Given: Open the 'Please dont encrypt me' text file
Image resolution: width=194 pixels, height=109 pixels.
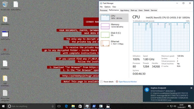Looking at the screenshot, I should [5, 95].
